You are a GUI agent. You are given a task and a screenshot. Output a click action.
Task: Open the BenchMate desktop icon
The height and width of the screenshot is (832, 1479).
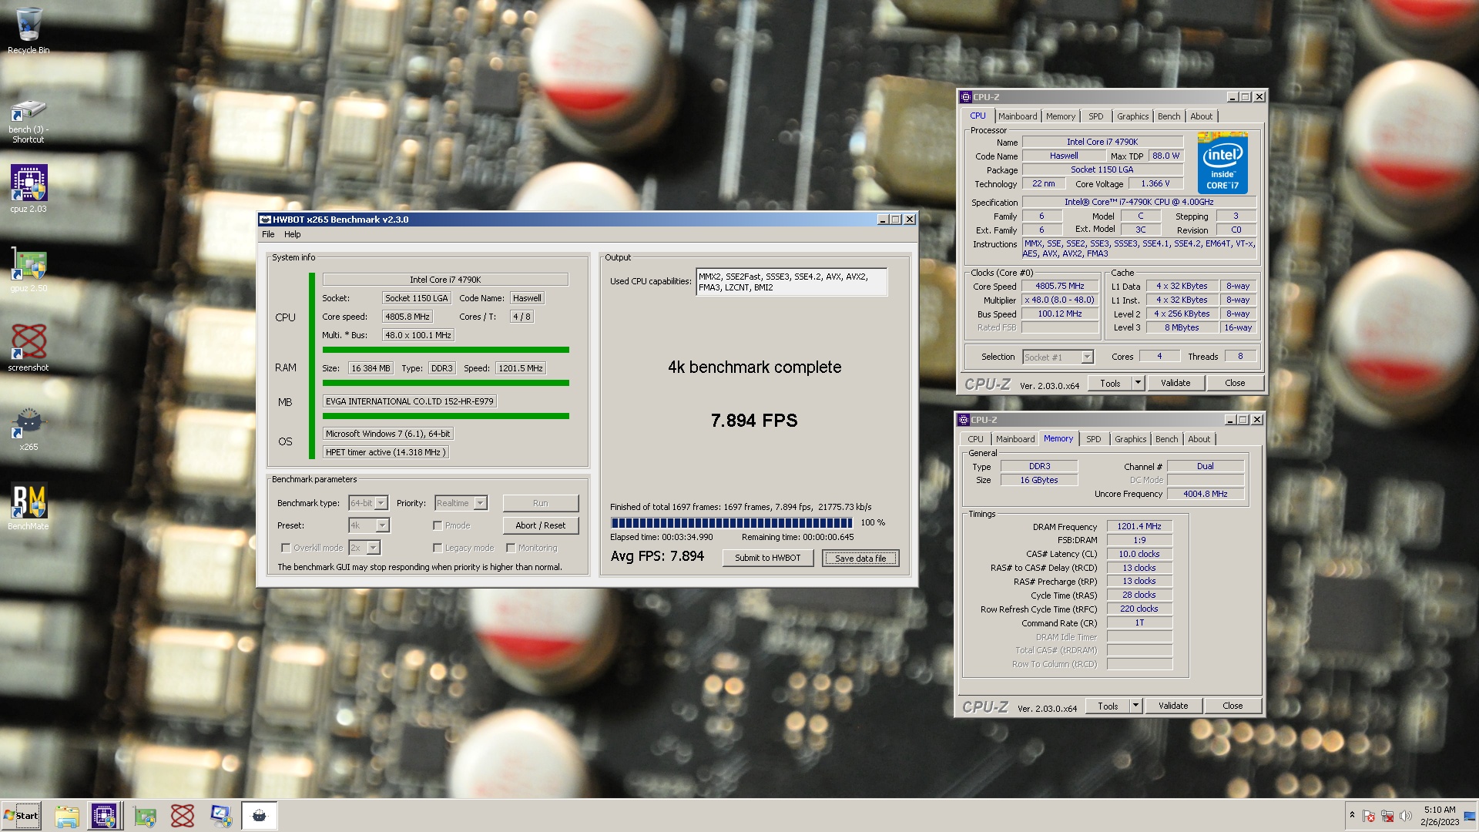(29, 507)
